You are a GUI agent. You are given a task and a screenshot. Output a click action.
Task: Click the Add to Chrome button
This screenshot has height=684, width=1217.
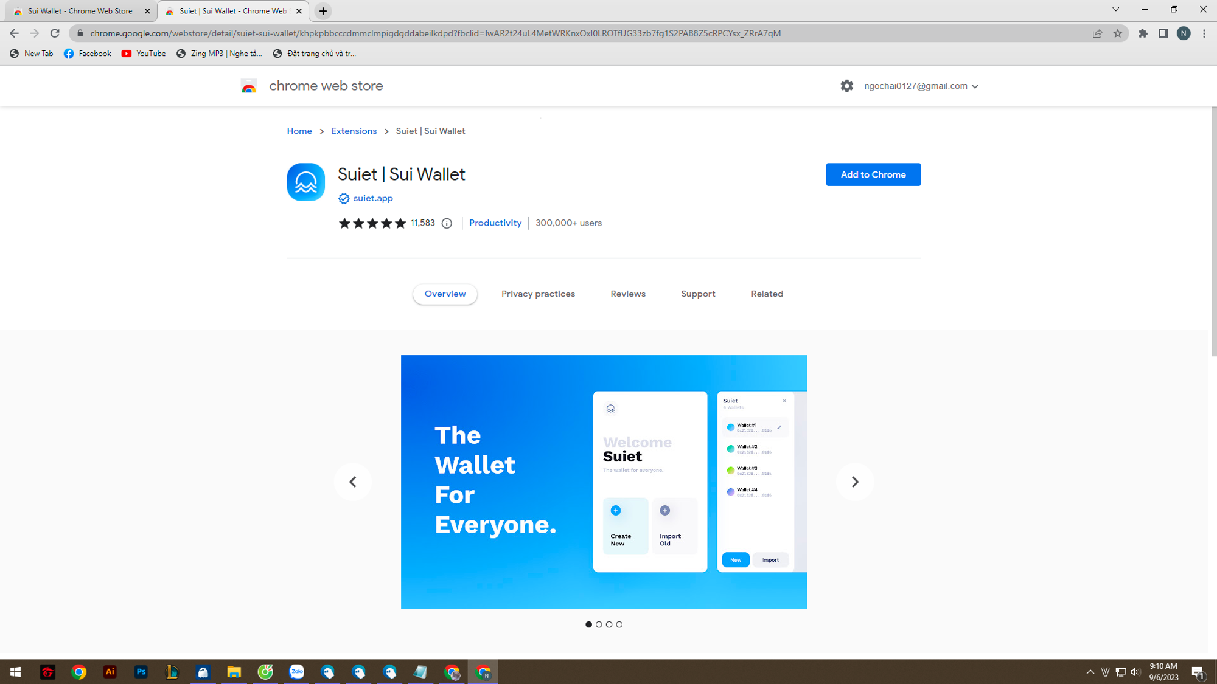[873, 174]
